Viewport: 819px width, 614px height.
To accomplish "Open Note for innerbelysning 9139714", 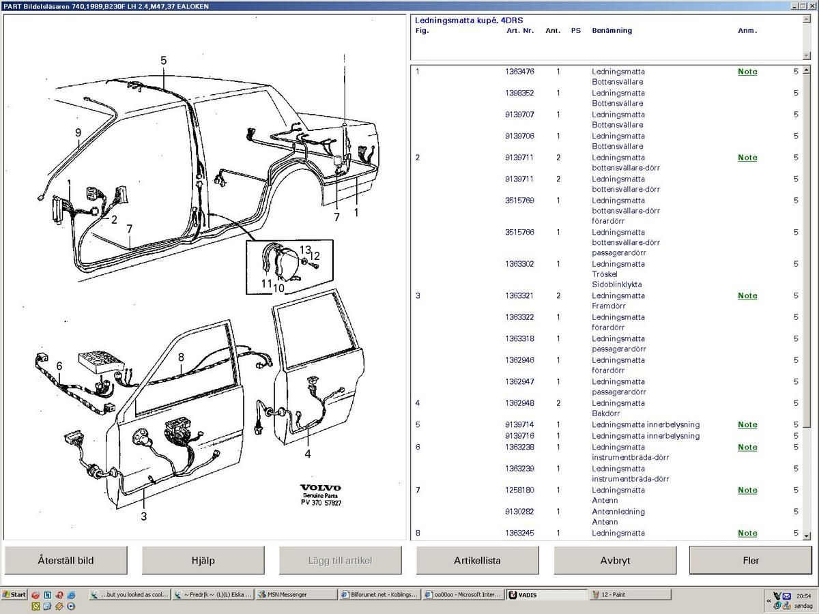I will click(x=747, y=425).
